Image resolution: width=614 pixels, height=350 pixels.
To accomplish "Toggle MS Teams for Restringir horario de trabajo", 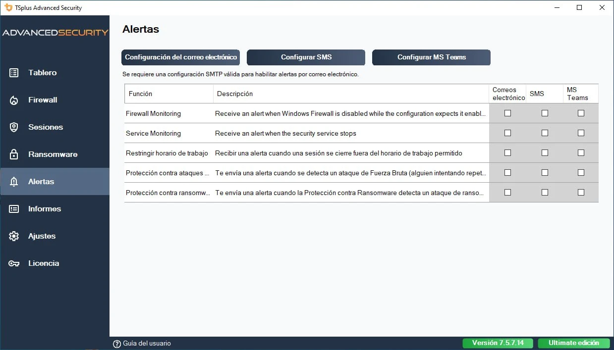I will (x=581, y=153).
